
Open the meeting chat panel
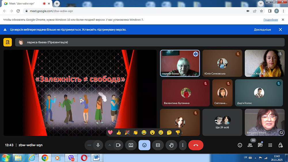click(260, 145)
